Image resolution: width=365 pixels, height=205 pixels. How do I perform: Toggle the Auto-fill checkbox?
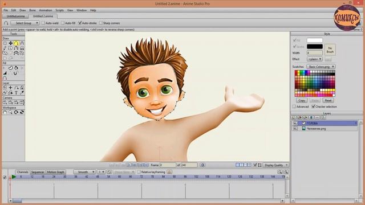63,23
